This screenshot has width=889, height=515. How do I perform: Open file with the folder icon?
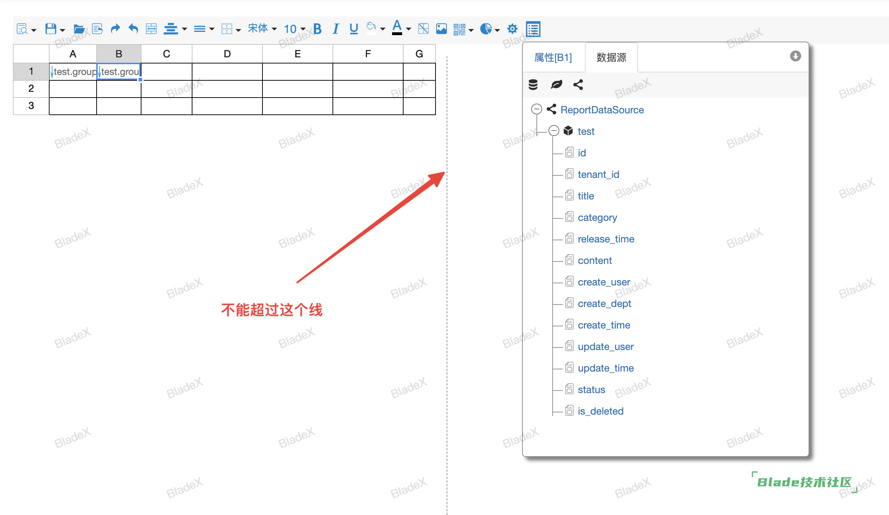coord(79,29)
